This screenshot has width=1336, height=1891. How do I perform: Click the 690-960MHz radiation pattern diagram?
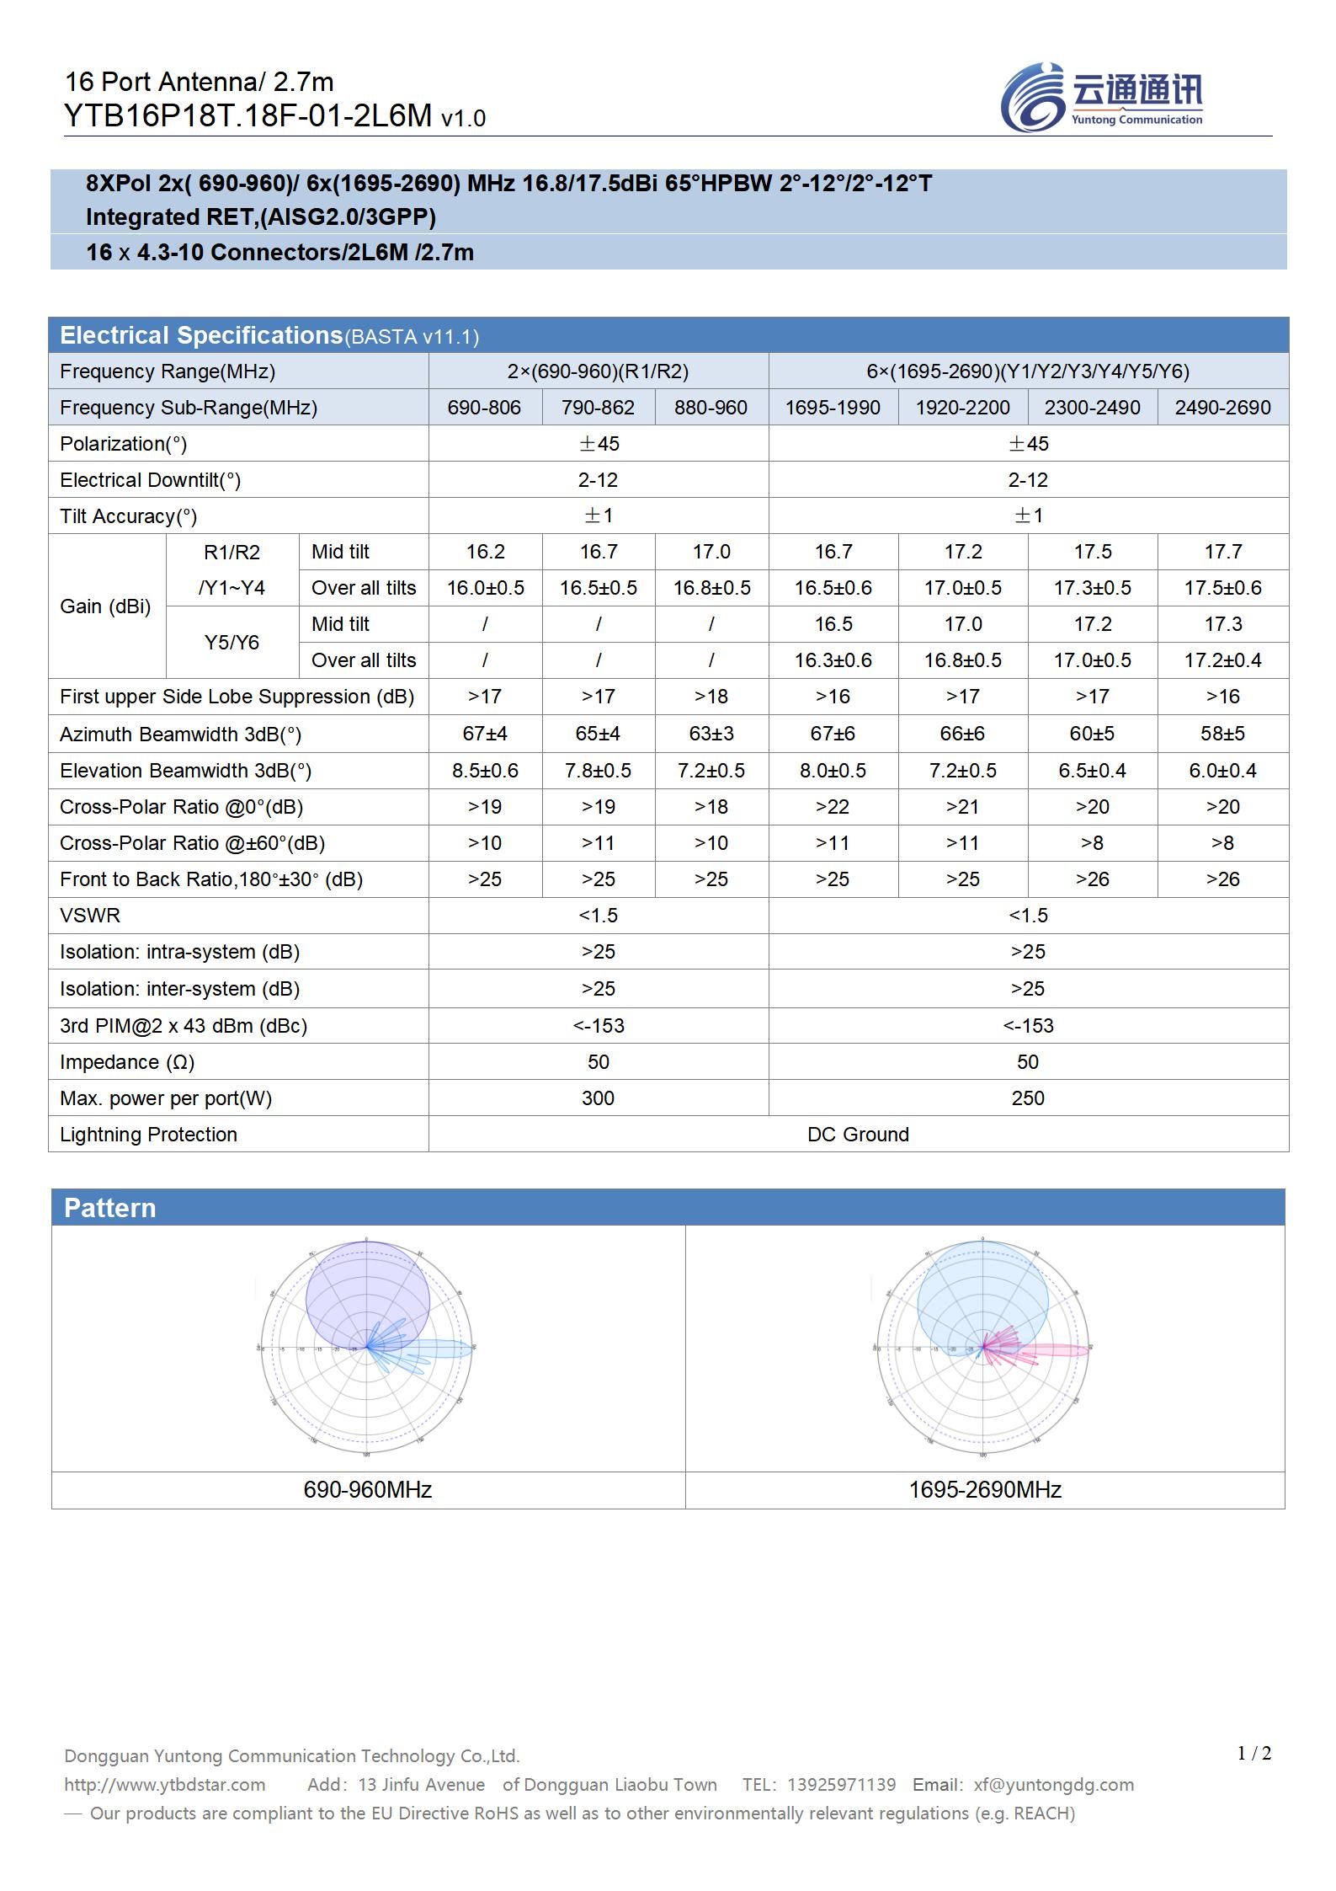(367, 1346)
